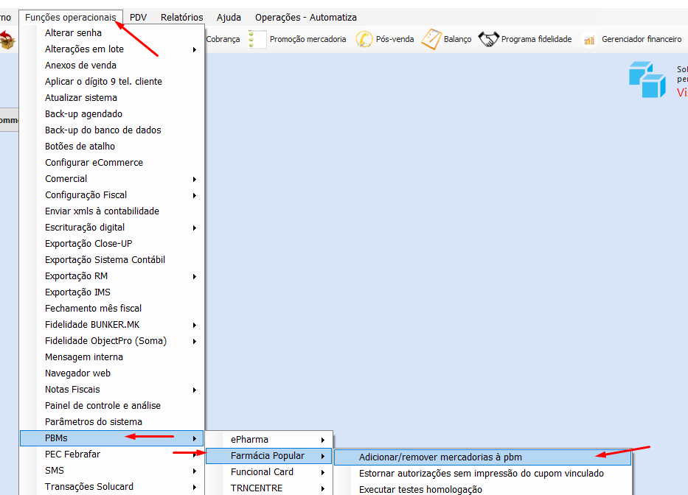Choose Parâmetros do sistema
The width and height of the screenshot is (688, 495).
click(x=94, y=422)
